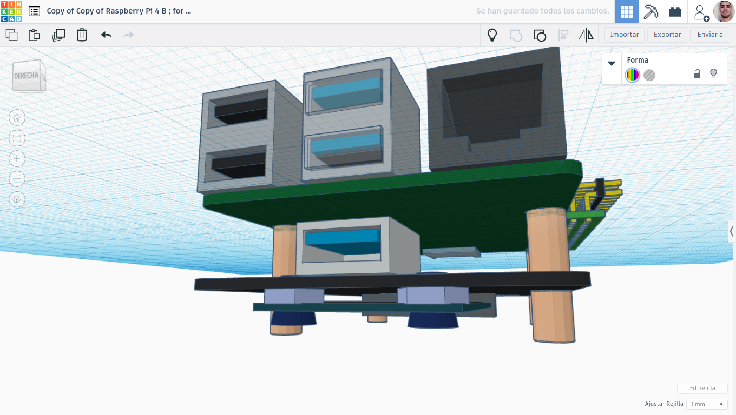This screenshot has width=736, height=415.
Task: Open the designs list icon
Action: coord(34,11)
